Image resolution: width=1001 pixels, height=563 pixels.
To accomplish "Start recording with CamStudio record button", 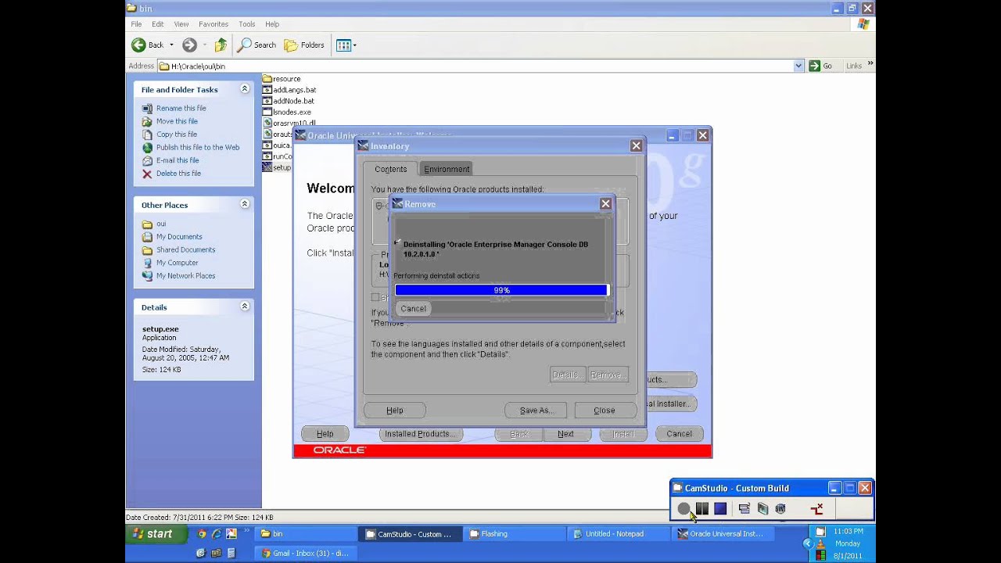I will coord(684,509).
